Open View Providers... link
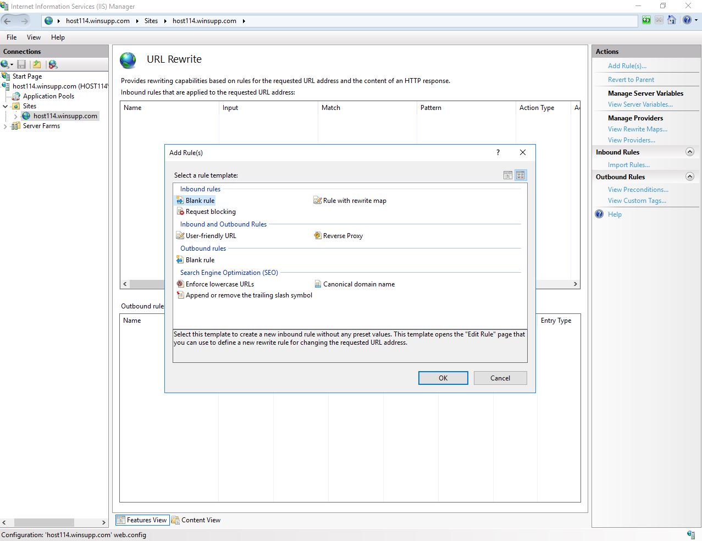Image resolution: width=702 pixels, height=541 pixels. click(632, 140)
